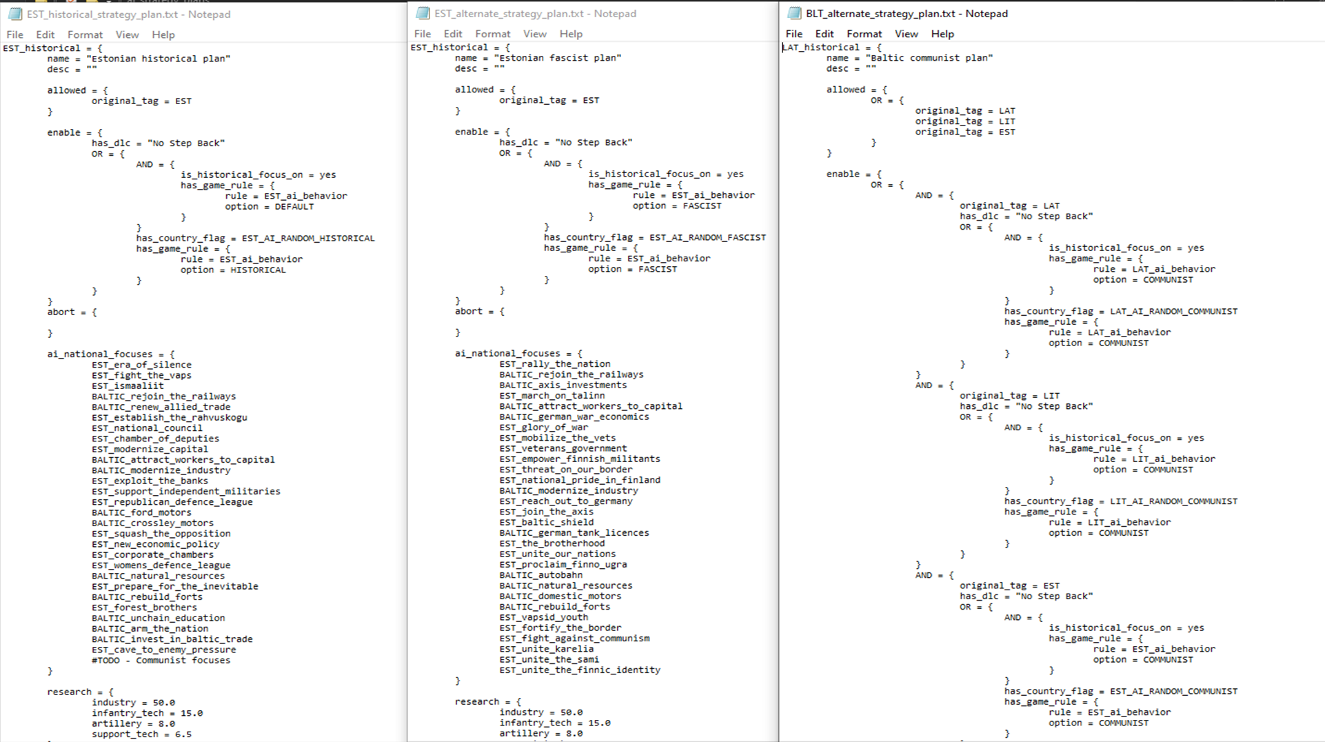Open View menu in EST_alternate_strategy_plan window
The image size is (1325, 742).
(x=534, y=34)
